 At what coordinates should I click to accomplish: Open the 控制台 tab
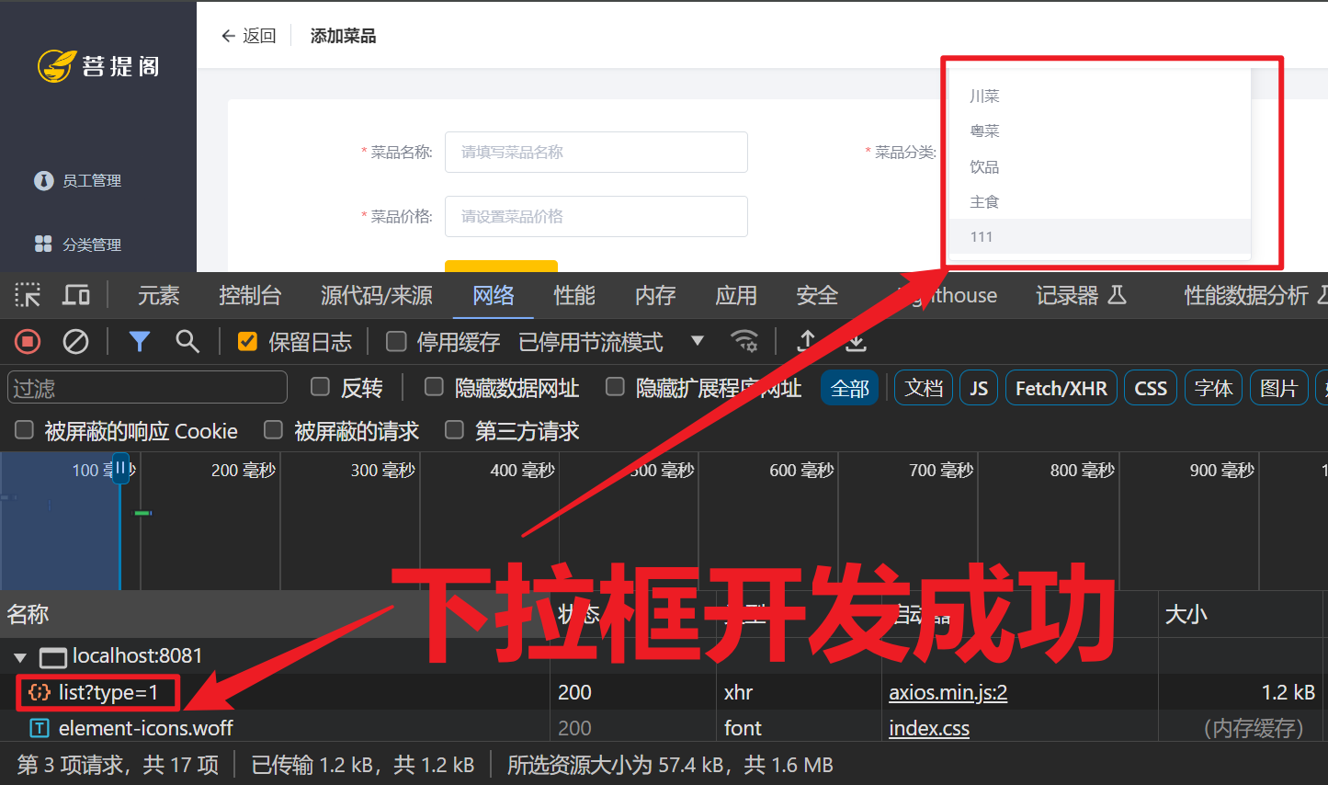[x=249, y=295]
